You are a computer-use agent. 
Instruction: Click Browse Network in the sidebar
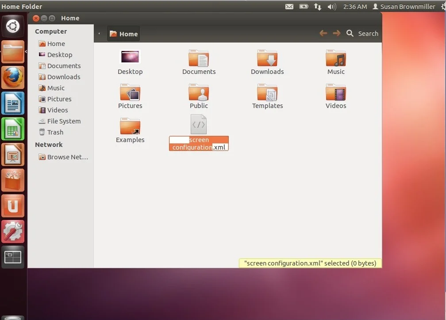[x=67, y=157]
